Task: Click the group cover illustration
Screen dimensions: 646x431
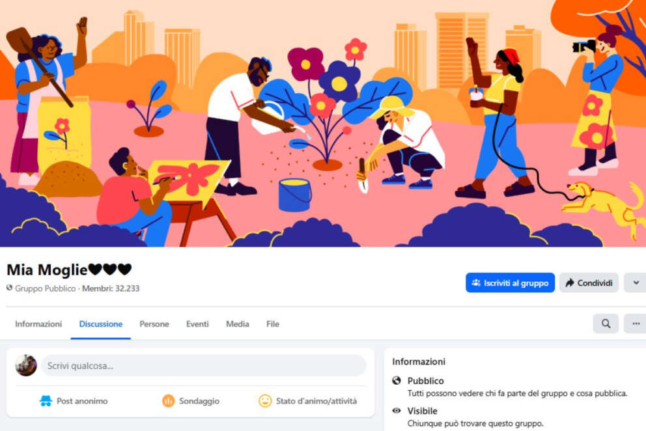Action: tap(323, 123)
